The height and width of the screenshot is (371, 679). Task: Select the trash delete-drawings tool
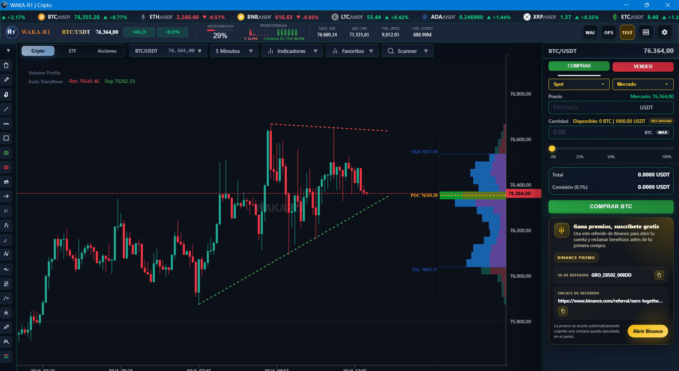pyautogui.click(x=6, y=65)
